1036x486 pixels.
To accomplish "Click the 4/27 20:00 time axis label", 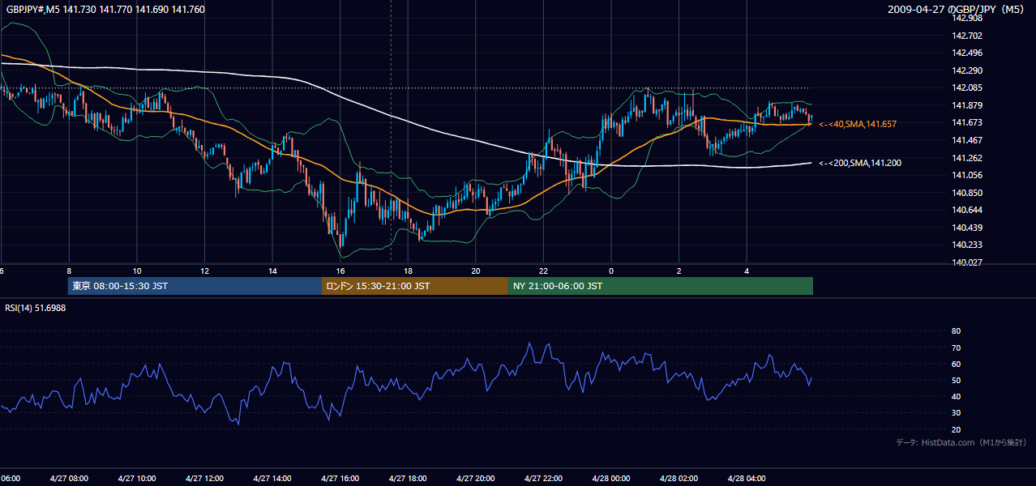I will coord(475,479).
